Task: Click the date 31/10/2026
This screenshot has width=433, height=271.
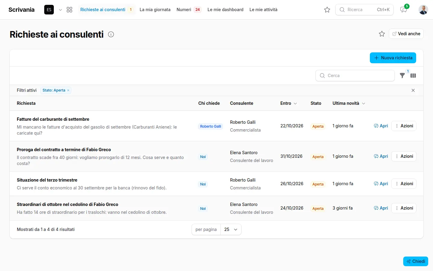Action: tap(291, 156)
